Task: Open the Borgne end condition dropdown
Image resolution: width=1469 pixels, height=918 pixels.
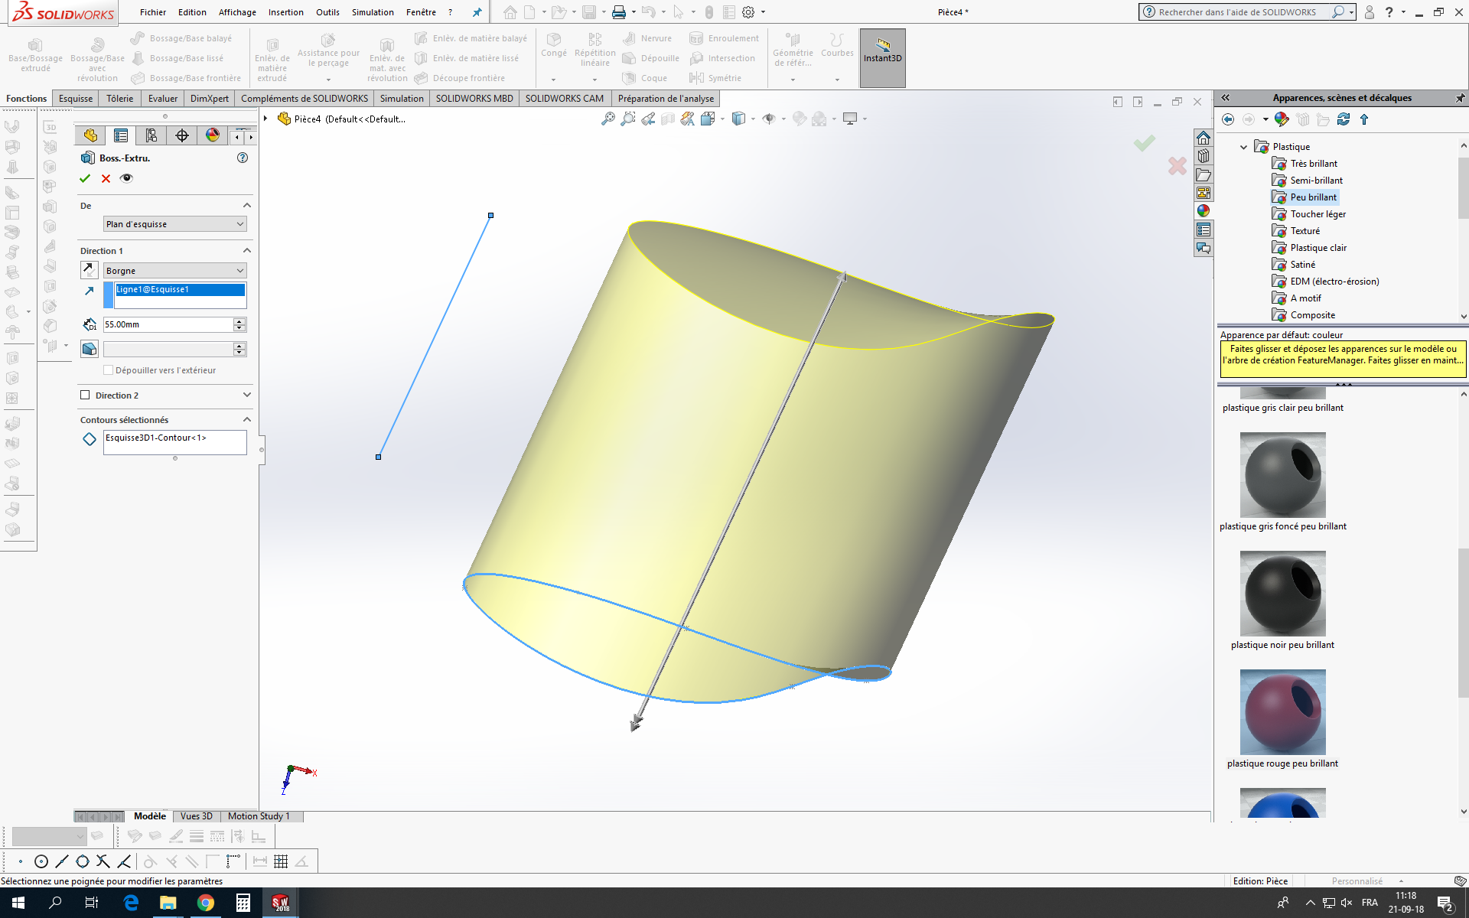Action: pos(174,270)
